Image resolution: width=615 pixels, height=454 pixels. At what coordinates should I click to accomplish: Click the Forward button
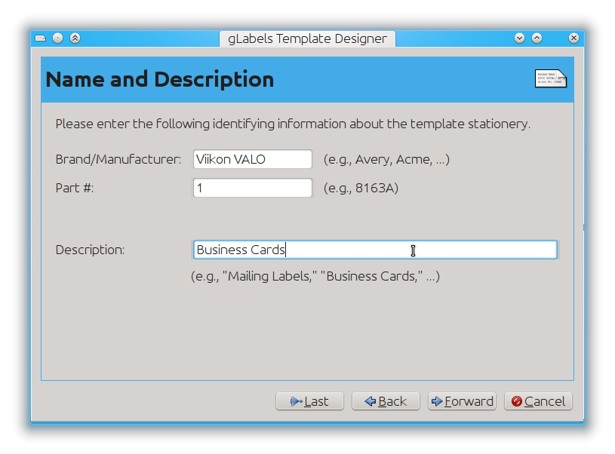click(x=462, y=401)
